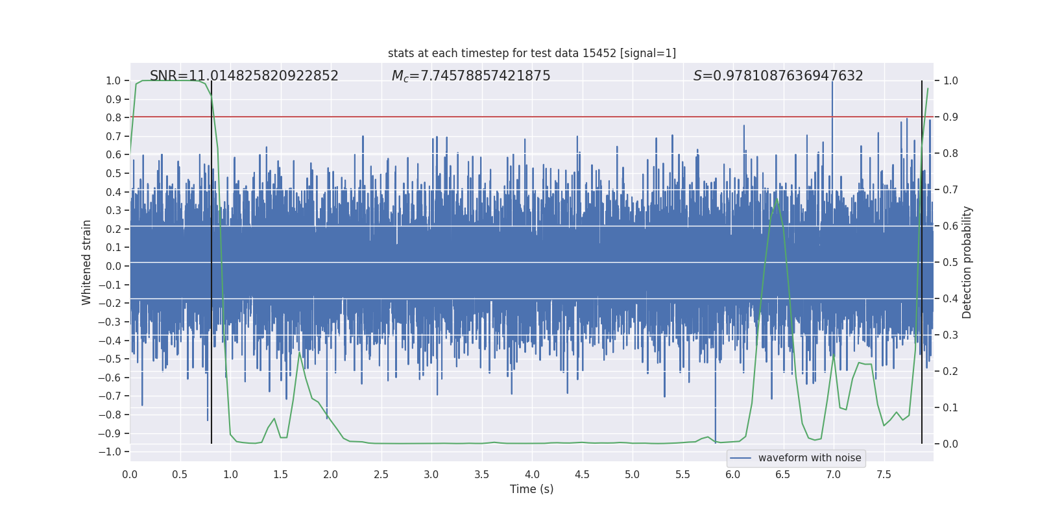
Task: Click the blue line sample in legend
Action: [740, 458]
